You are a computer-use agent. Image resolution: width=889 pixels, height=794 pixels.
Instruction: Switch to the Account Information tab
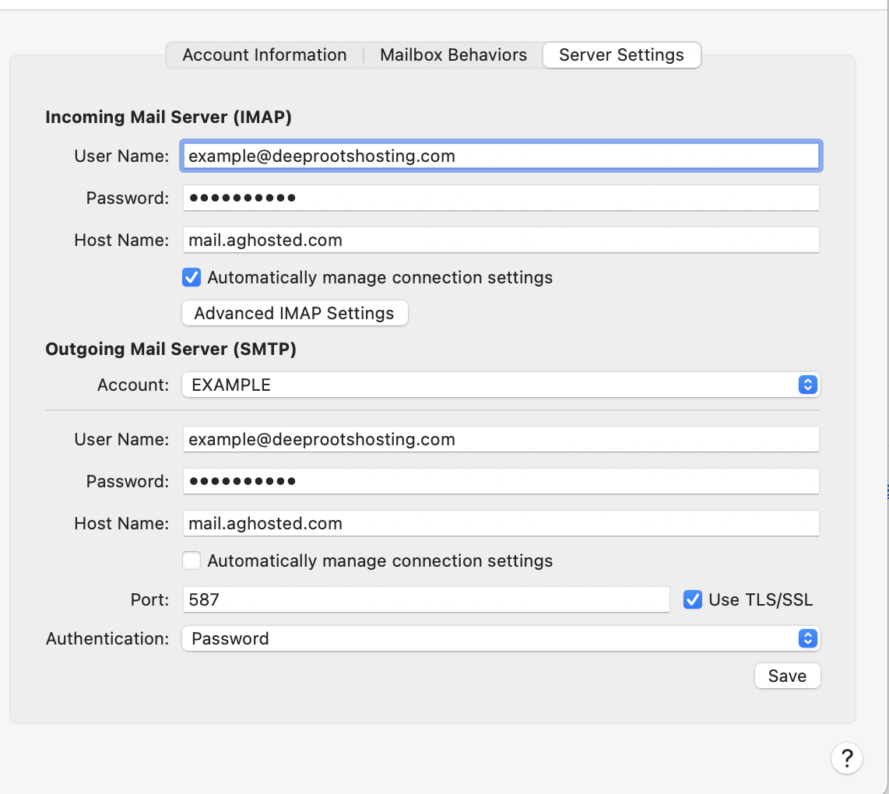(265, 55)
